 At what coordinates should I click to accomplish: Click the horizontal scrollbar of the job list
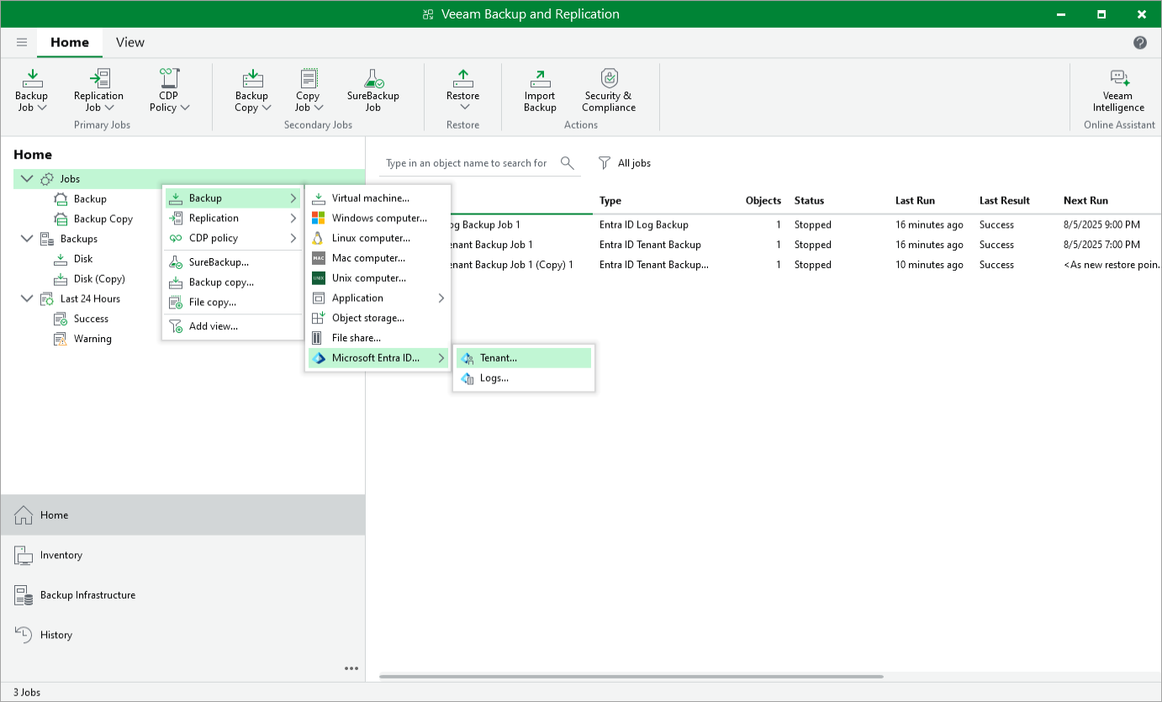pos(631,677)
